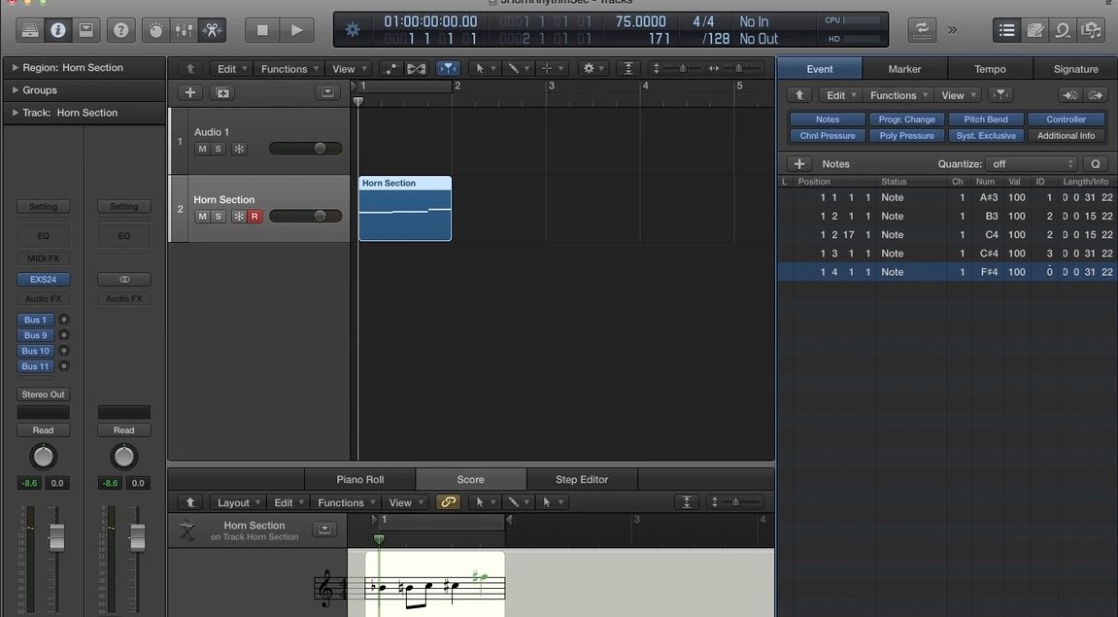Open the Mixer from the control bar
1118x617 pixels.
point(184,30)
